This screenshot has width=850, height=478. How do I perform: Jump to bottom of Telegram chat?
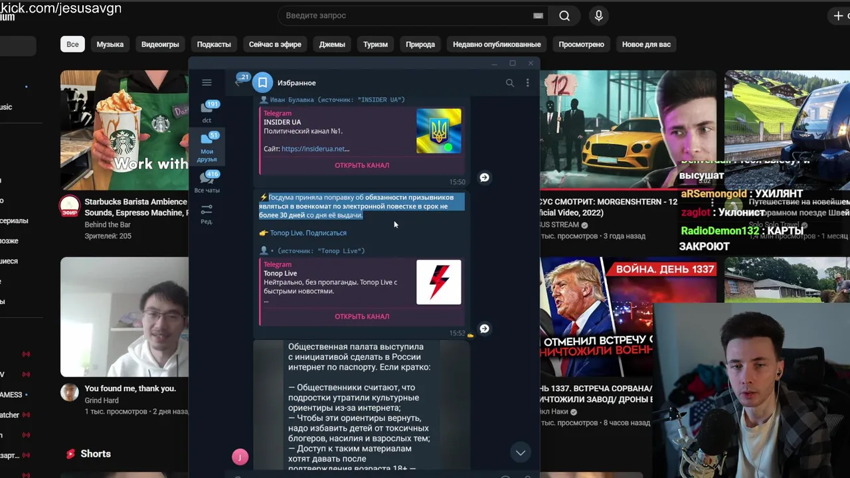pyautogui.click(x=521, y=453)
